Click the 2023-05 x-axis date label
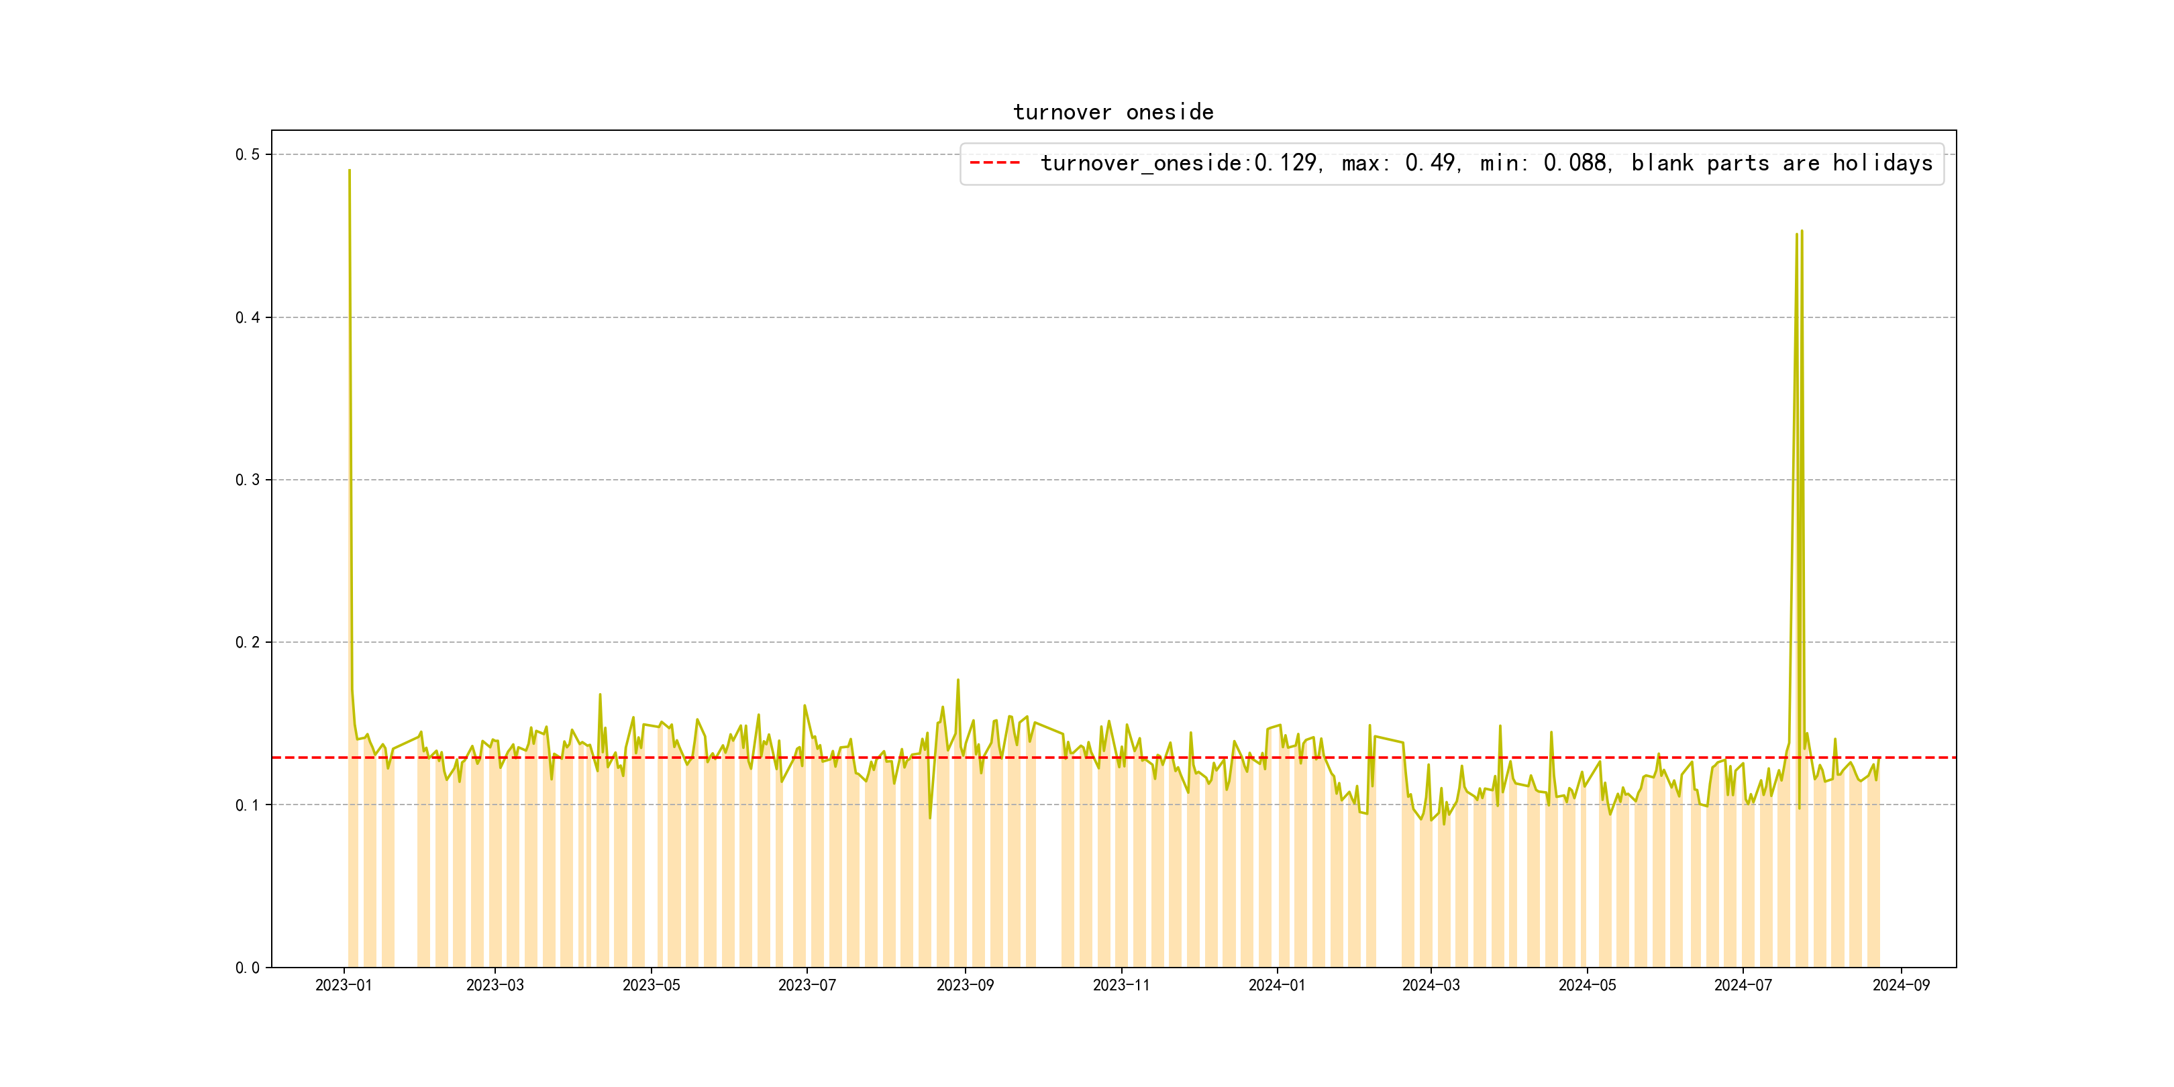The height and width of the screenshot is (1087, 2174). [651, 985]
